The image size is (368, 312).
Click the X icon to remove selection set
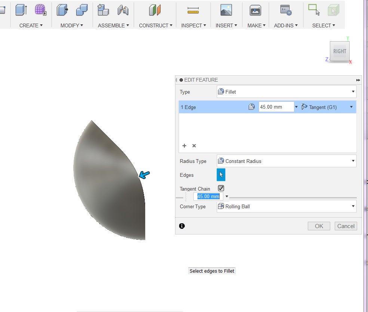(194, 146)
